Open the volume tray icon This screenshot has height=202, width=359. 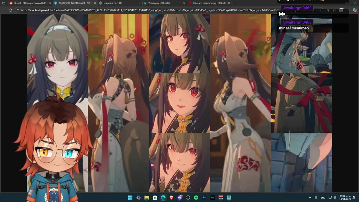click(x=335, y=198)
